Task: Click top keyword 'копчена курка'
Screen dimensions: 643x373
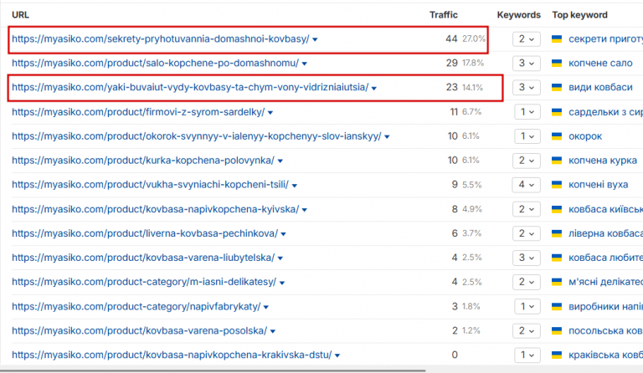Action: 603,160
